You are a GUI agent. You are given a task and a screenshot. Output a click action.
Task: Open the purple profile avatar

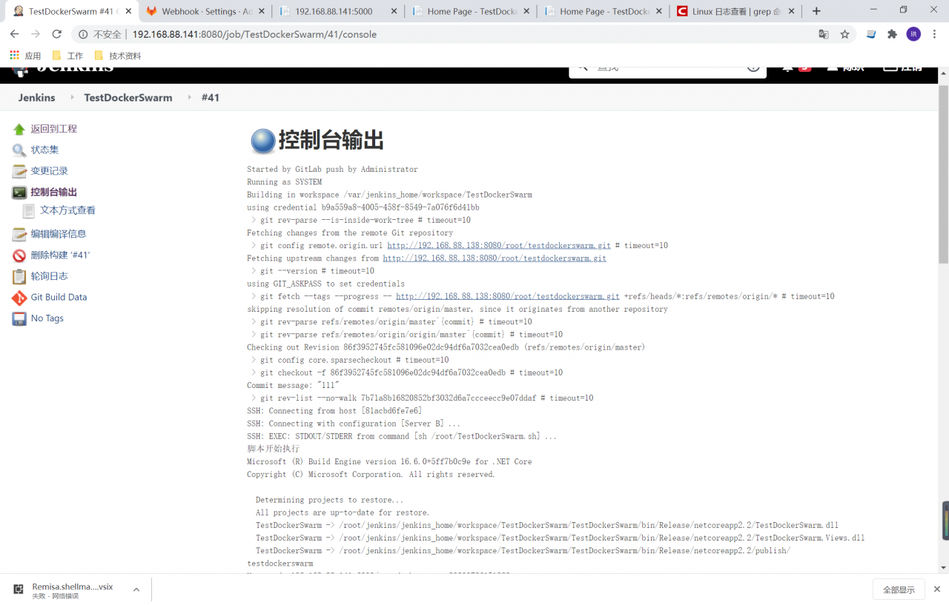[913, 34]
